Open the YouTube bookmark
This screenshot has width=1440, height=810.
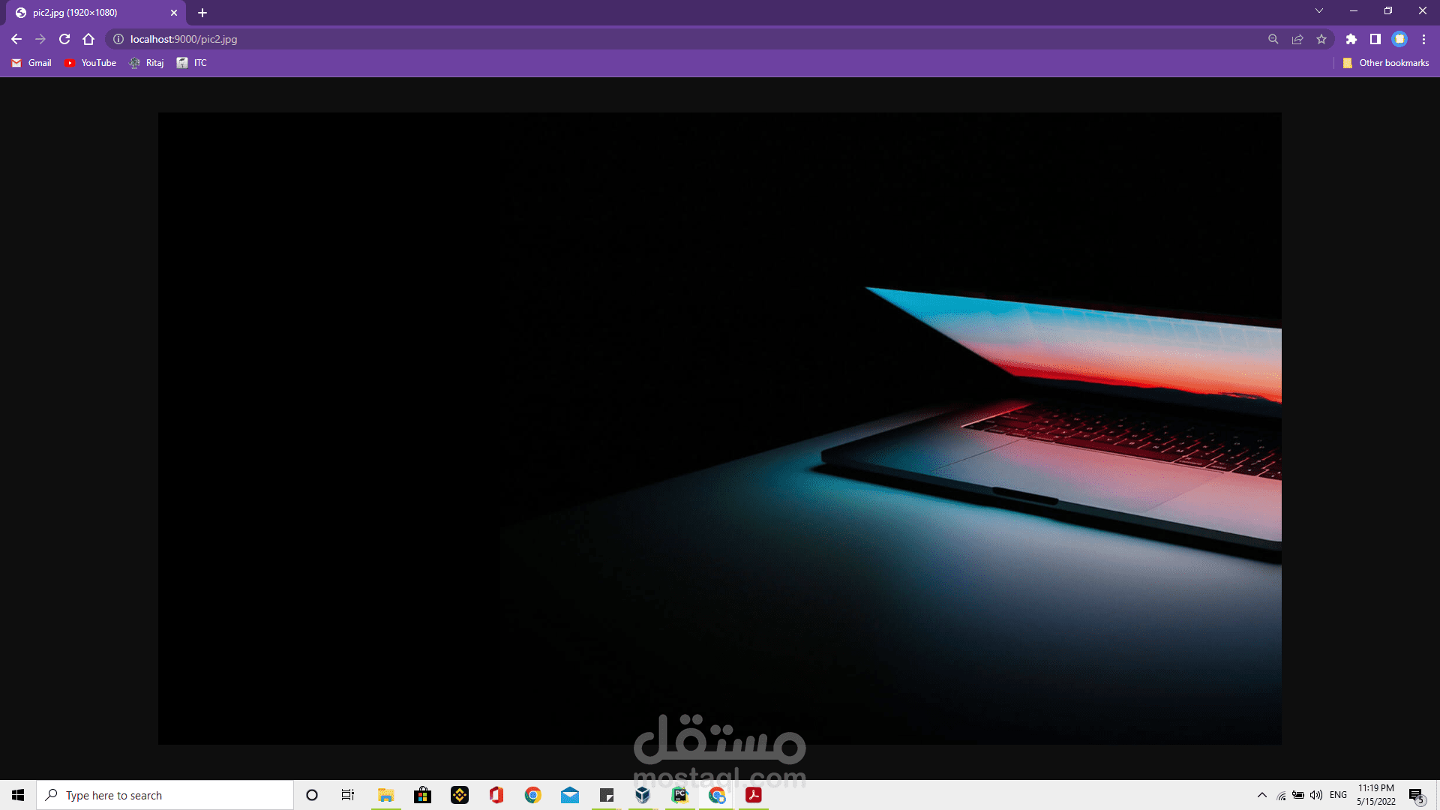pyautogui.click(x=90, y=63)
